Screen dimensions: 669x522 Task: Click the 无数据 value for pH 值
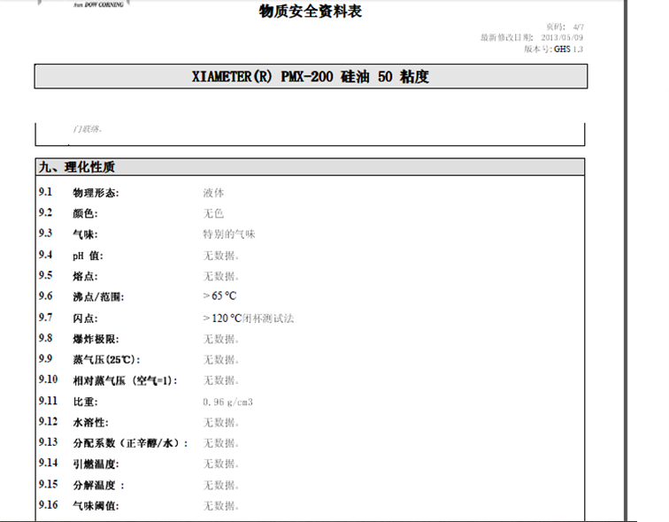pyautogui.click(x=221, y=256)
